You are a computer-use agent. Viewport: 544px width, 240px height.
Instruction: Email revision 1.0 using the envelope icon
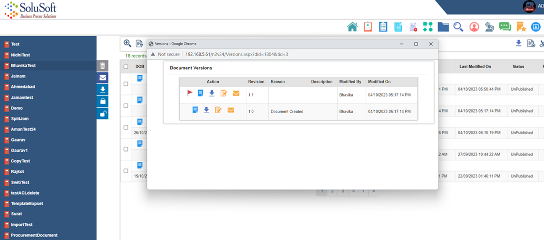coord(231,110)
